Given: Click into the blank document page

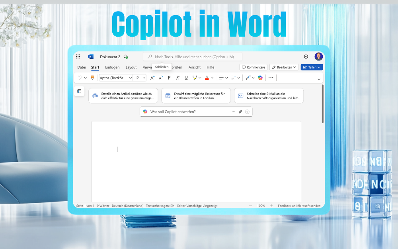Looking at the screenshot, I should tap(196, 162).
